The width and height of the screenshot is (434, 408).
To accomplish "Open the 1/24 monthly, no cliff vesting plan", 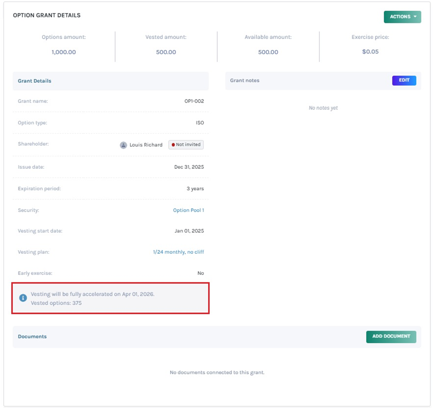I will pos(178,252).
